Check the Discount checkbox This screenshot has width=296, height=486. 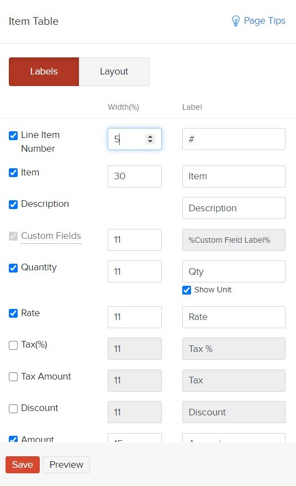point(13,409)
